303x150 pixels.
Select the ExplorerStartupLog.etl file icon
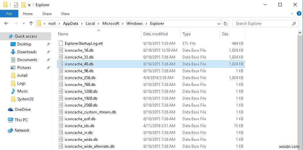coord(61,43)
